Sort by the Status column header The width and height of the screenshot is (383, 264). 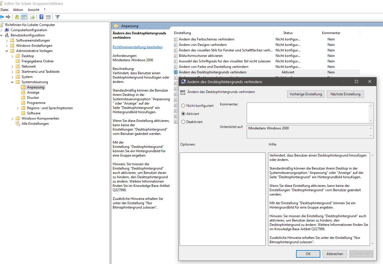click(x=288, y=33)
